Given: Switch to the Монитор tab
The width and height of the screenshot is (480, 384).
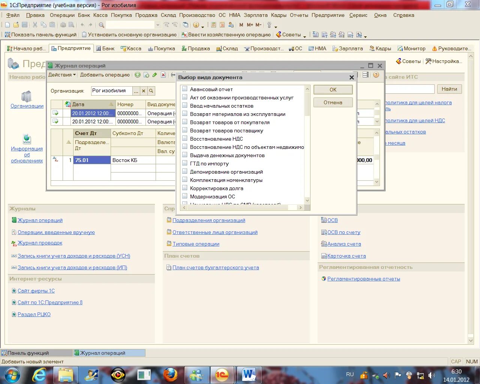Looking at the screenshot, I should (x=411, y=48).
